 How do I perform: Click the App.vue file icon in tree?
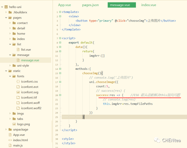pos(10,135)
